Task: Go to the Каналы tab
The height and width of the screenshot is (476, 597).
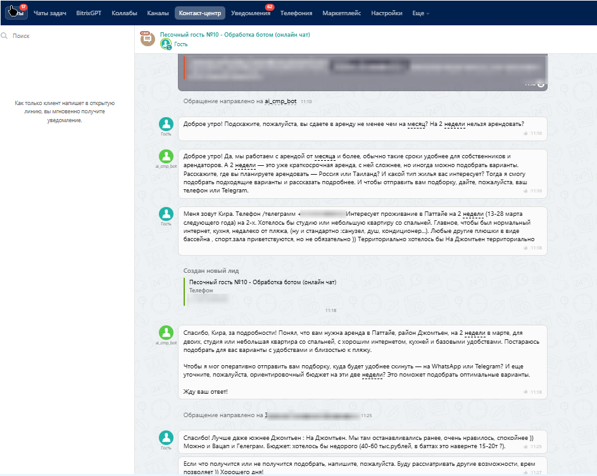Action: pos(158,13)
